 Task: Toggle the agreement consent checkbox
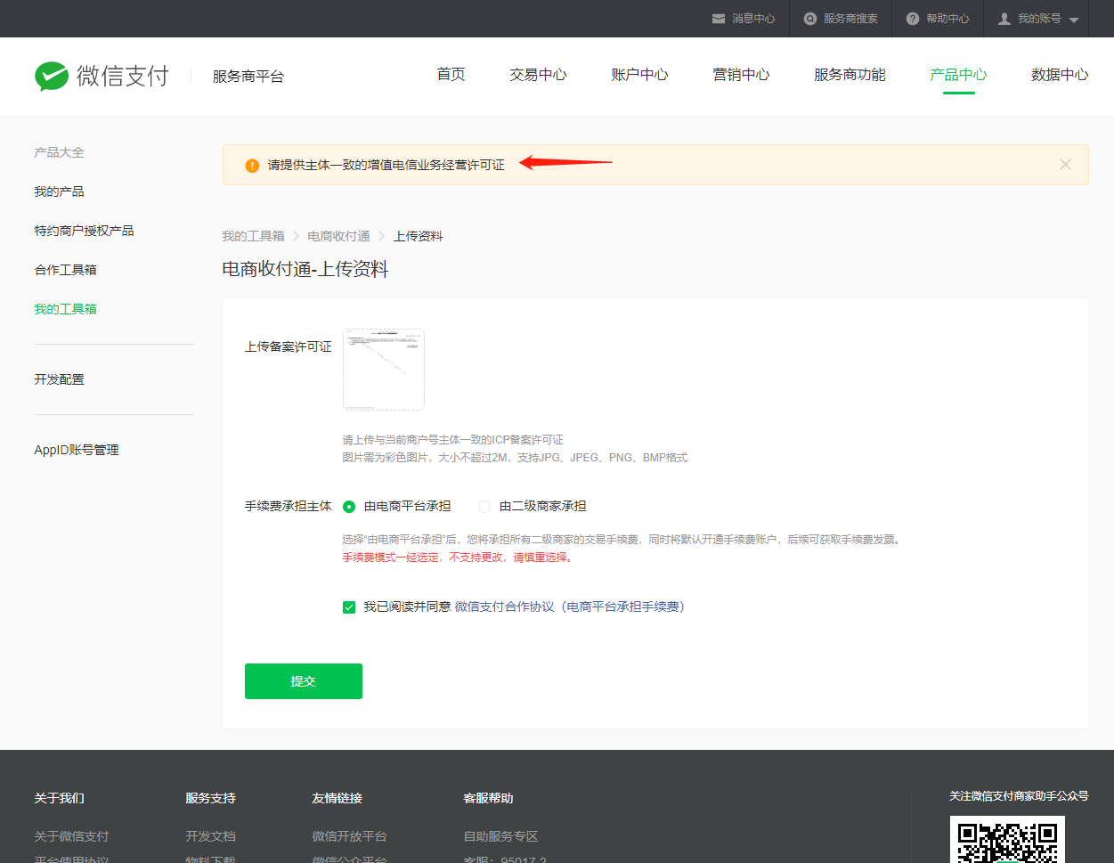coord(349,607)
